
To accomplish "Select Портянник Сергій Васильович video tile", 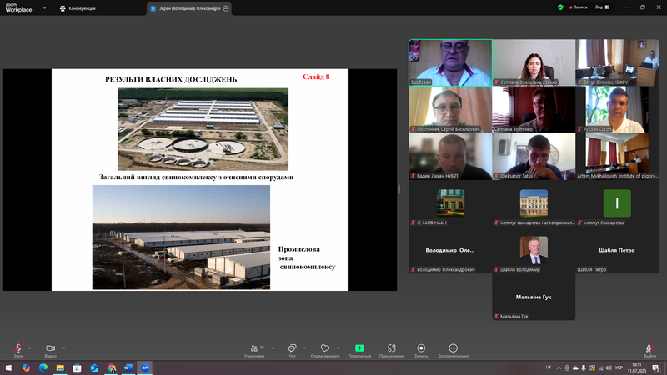I will click(450, 110).
